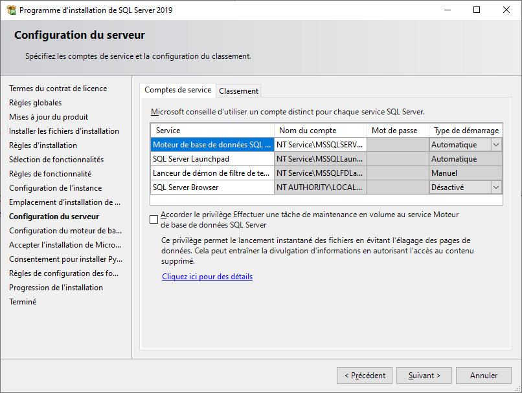Click the 'Règles globales' step
Screen dimensions: 522x393
pos(35,103)
